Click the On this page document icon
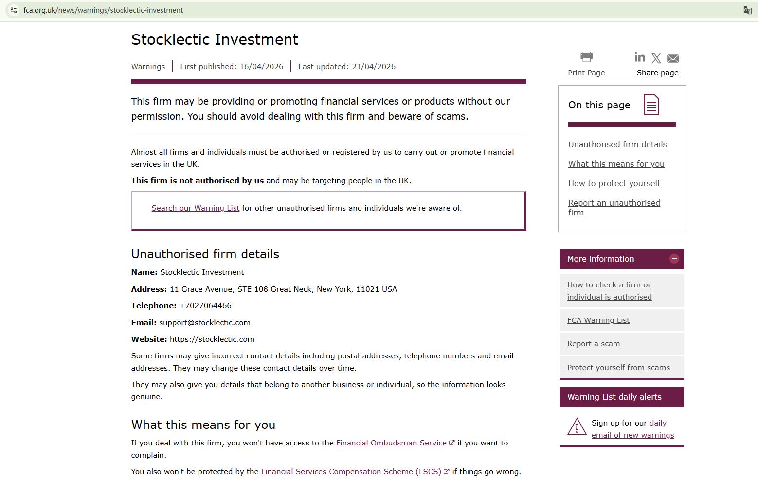This screenshot has width=758, height=479. [x=651, y=105]
